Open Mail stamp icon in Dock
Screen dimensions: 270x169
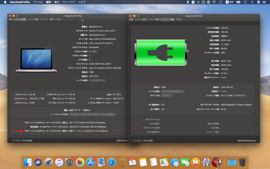pos(101,162)
